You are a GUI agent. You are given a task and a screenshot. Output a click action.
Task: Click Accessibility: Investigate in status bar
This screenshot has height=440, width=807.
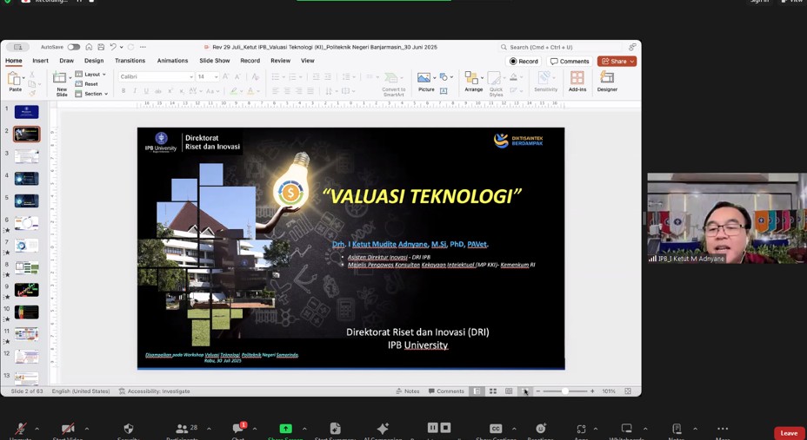coord(154,391)
